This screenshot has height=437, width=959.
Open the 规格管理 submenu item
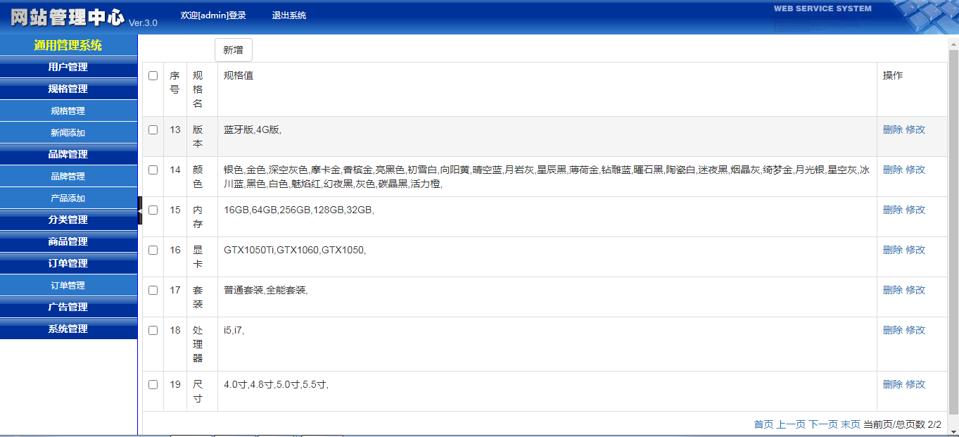click(x=68, y=110)
